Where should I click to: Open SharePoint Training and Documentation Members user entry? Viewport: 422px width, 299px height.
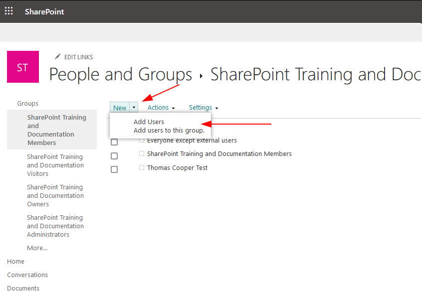coord(219,154)
